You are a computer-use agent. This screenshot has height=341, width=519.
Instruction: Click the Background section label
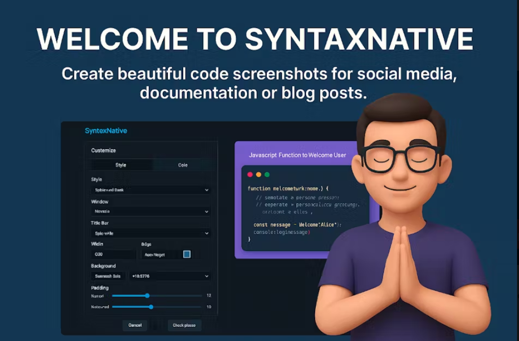pyautogui.click(x=103, y=266)
